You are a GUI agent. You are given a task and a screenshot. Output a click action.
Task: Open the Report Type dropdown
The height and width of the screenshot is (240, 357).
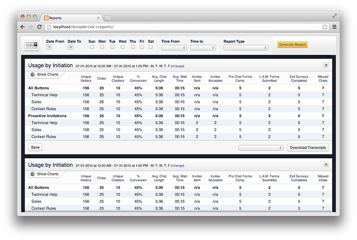coord(245,47)
